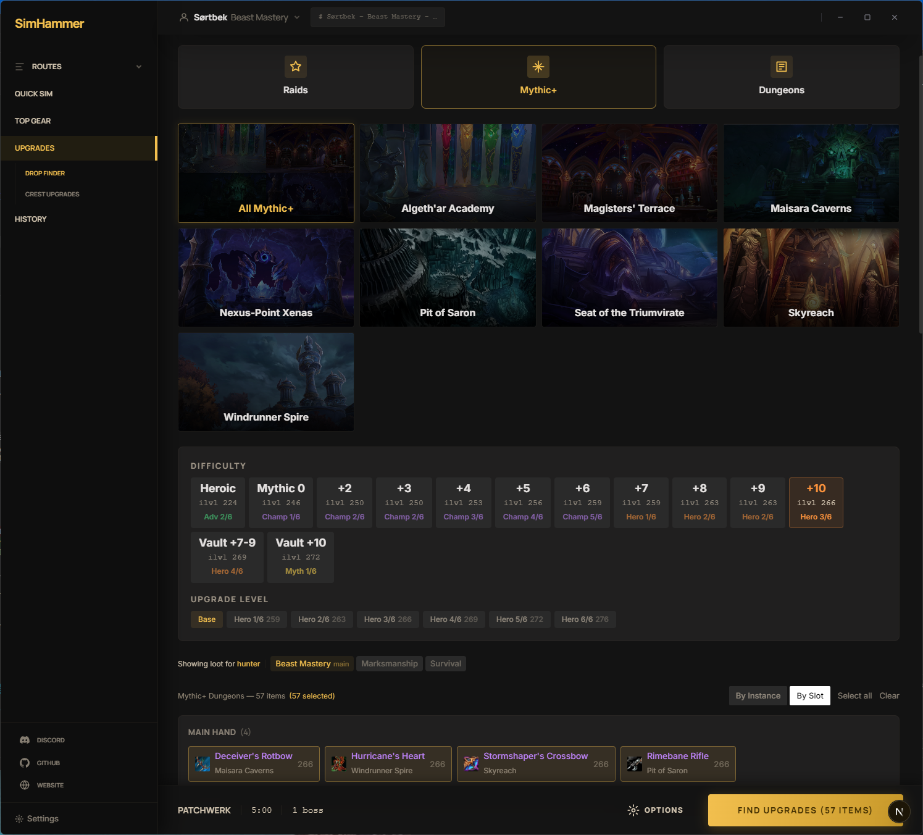Screen dimensions: 923x835
Task: Switch loot grouping to By Instance
Action: (x=758, y=695)
